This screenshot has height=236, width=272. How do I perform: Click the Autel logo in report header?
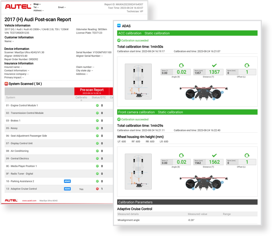coord(18,7)
